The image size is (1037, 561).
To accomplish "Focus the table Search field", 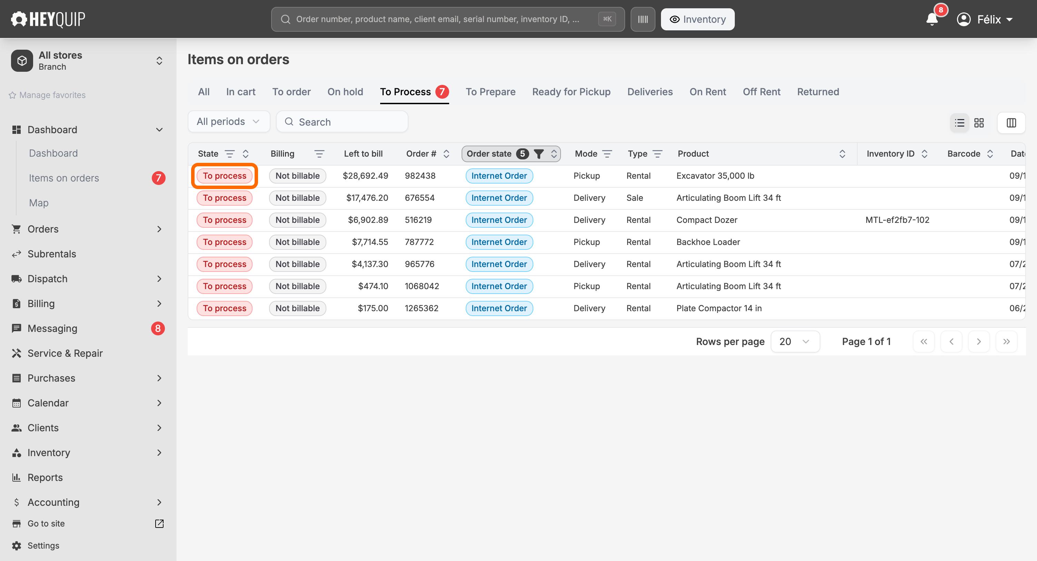I will point(342,122).
